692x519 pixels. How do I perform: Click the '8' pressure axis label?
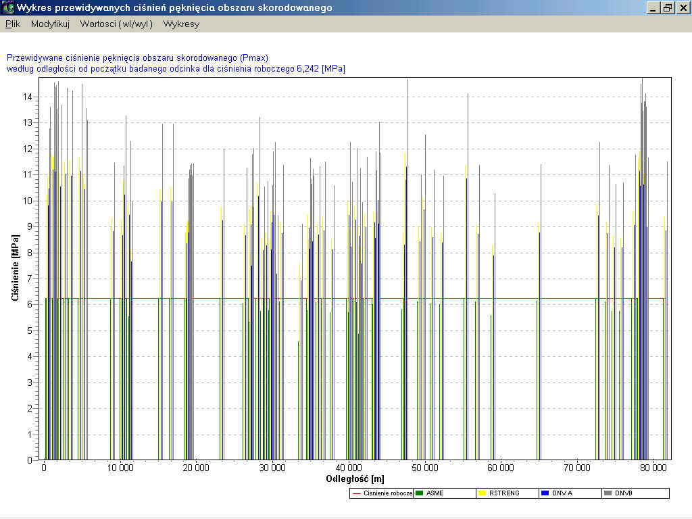coord(30,253)
